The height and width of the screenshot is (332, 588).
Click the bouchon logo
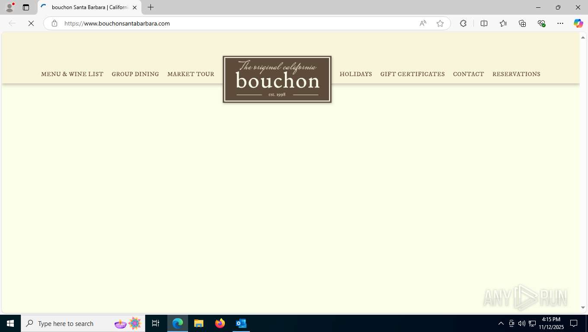pyautogui.click(x=277, y=80)
